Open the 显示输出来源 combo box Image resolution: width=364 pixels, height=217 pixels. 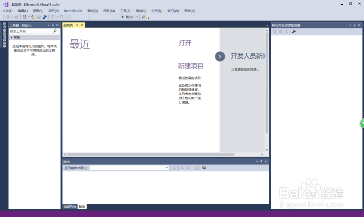(x=129, y=168)
